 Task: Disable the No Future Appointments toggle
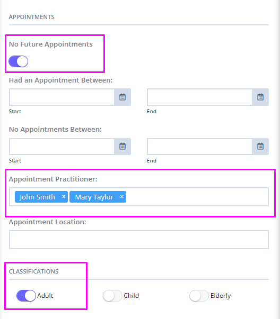coord(19,61)
